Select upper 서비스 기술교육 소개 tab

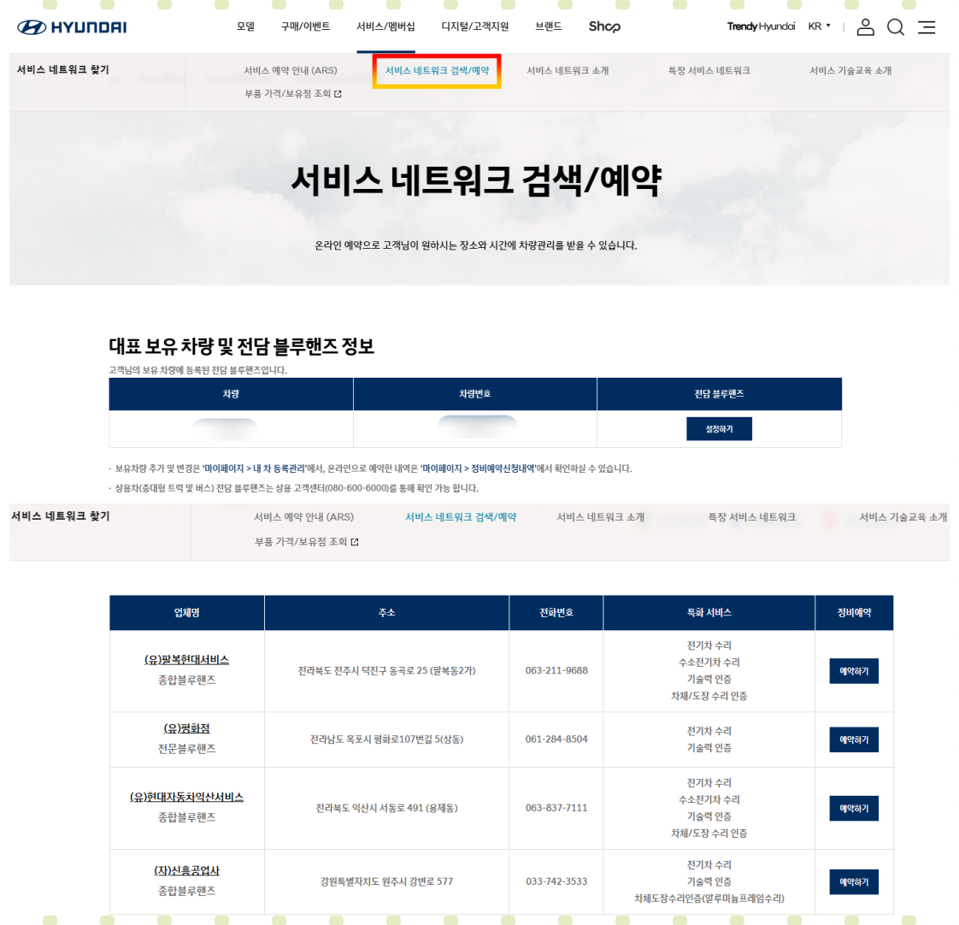pos(850,70)
